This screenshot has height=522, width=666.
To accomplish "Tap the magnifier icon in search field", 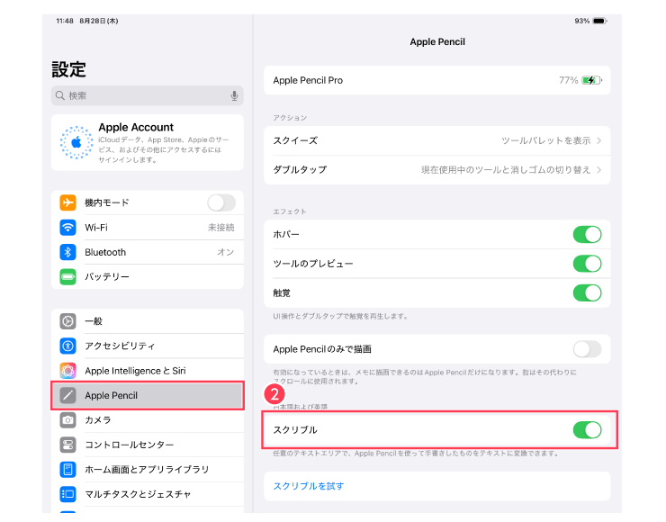I will click(60, 95).
